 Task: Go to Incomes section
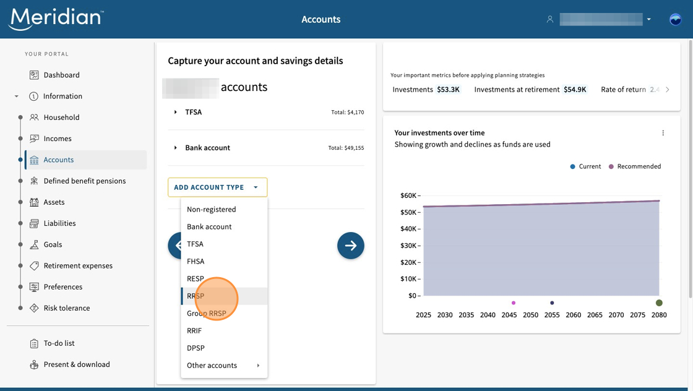[x=58, y=139]
